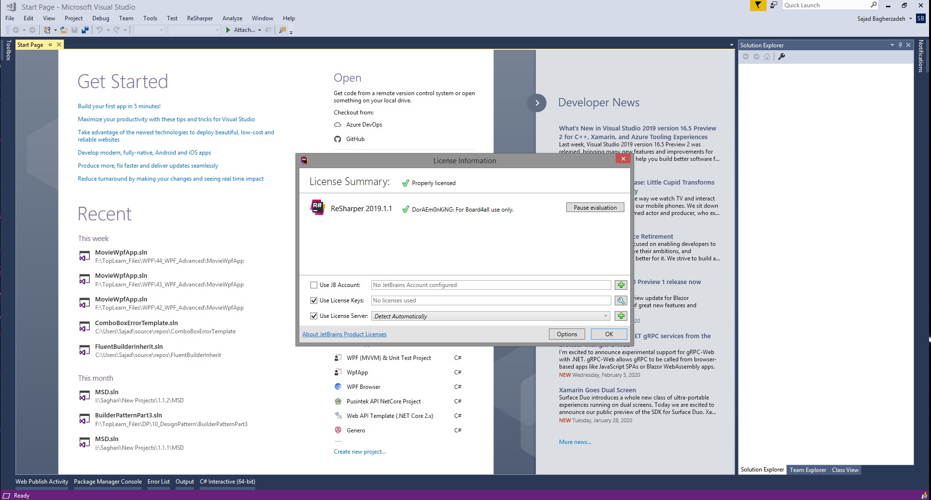Viewport: 931px width, 500px height.
Task: Open the ReSharper menu
Action: 200,18
